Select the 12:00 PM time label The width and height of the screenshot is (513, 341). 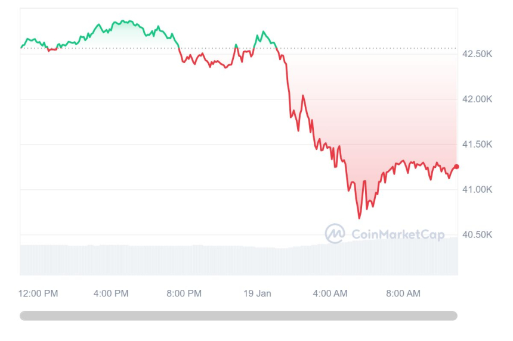coord(38,293)
